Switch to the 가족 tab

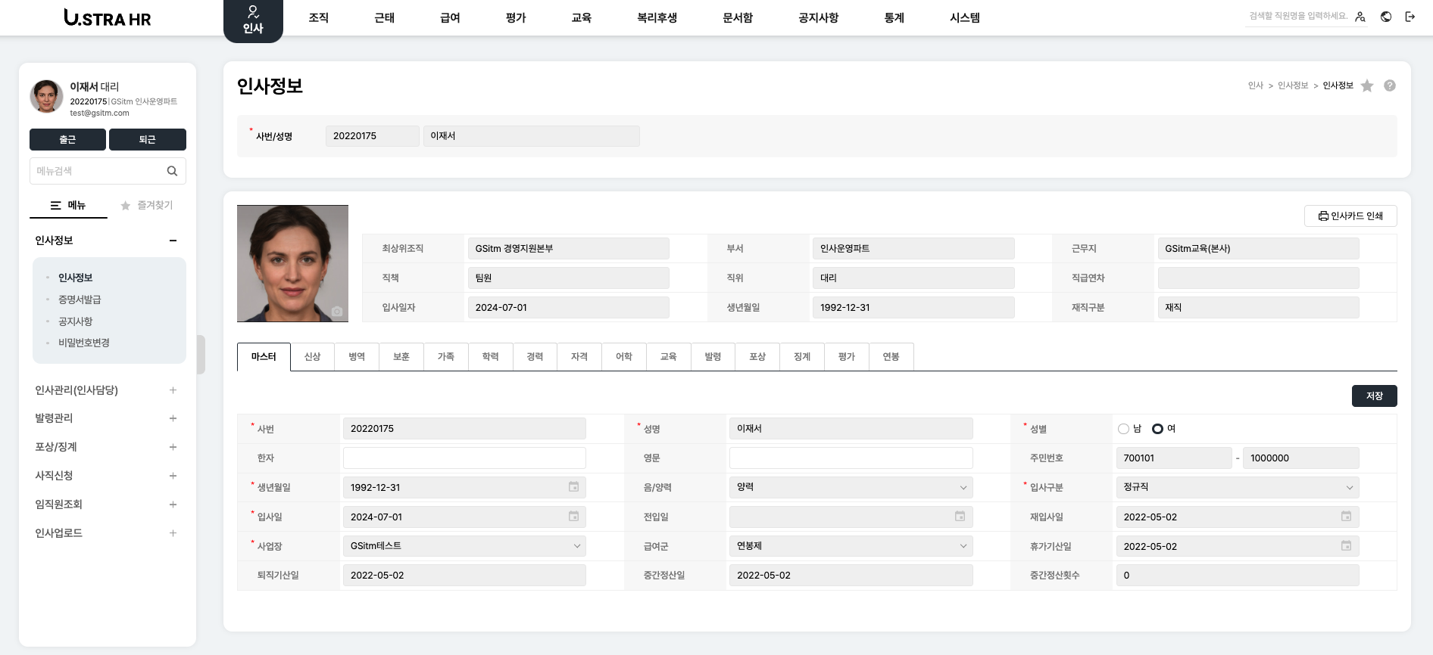click(446, 357)
